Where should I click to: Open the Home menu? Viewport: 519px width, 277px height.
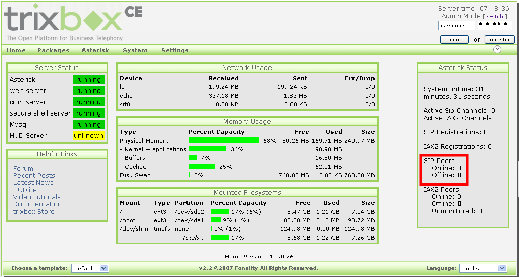(x=16, y=50)
